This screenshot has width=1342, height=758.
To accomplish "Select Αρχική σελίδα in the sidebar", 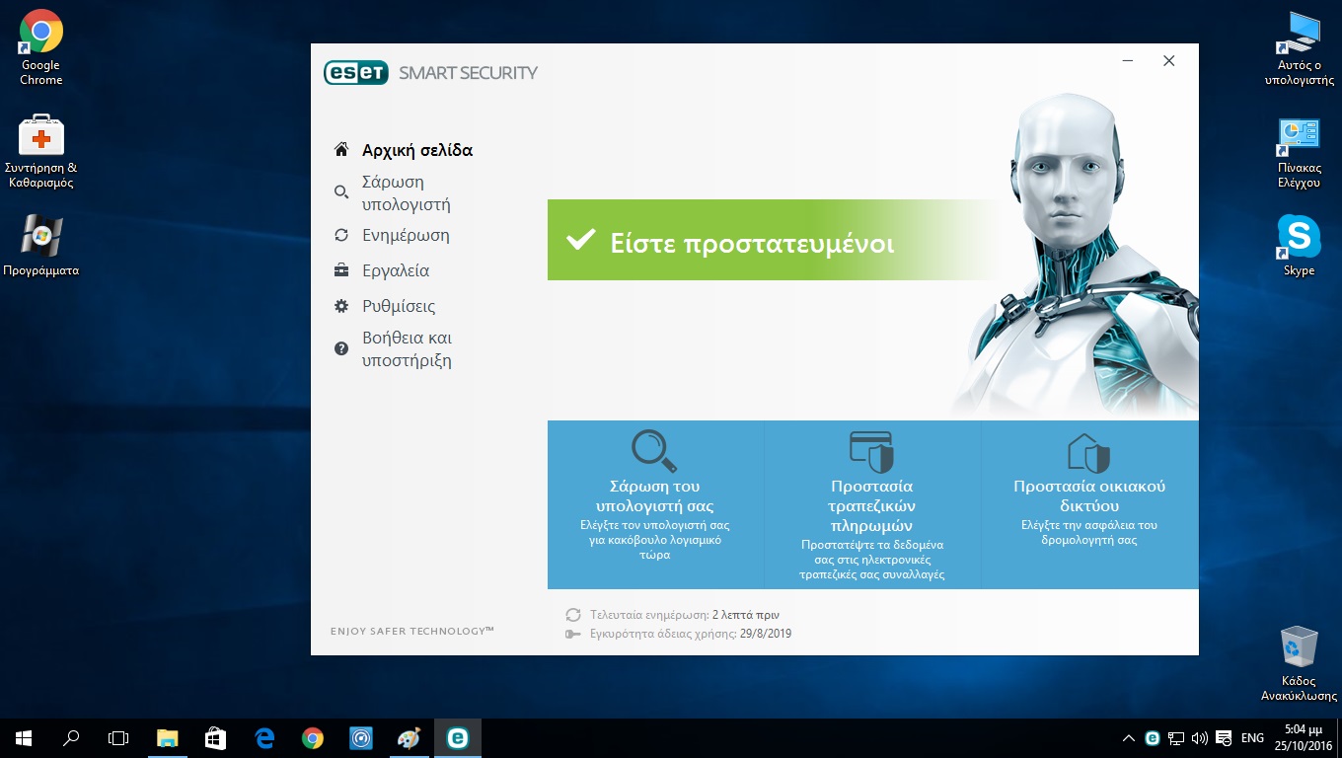I will 416,150.
